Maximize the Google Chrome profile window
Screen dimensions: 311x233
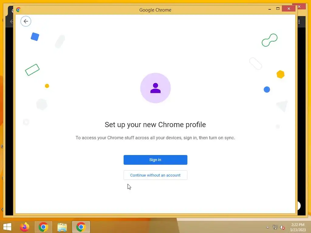click(278, 9)
